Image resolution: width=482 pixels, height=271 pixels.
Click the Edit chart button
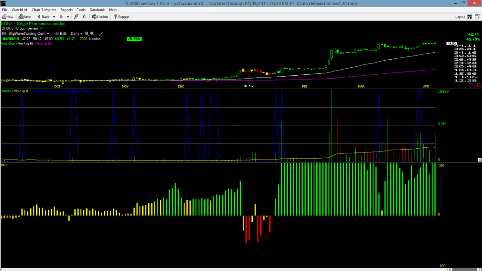[61, 34]
